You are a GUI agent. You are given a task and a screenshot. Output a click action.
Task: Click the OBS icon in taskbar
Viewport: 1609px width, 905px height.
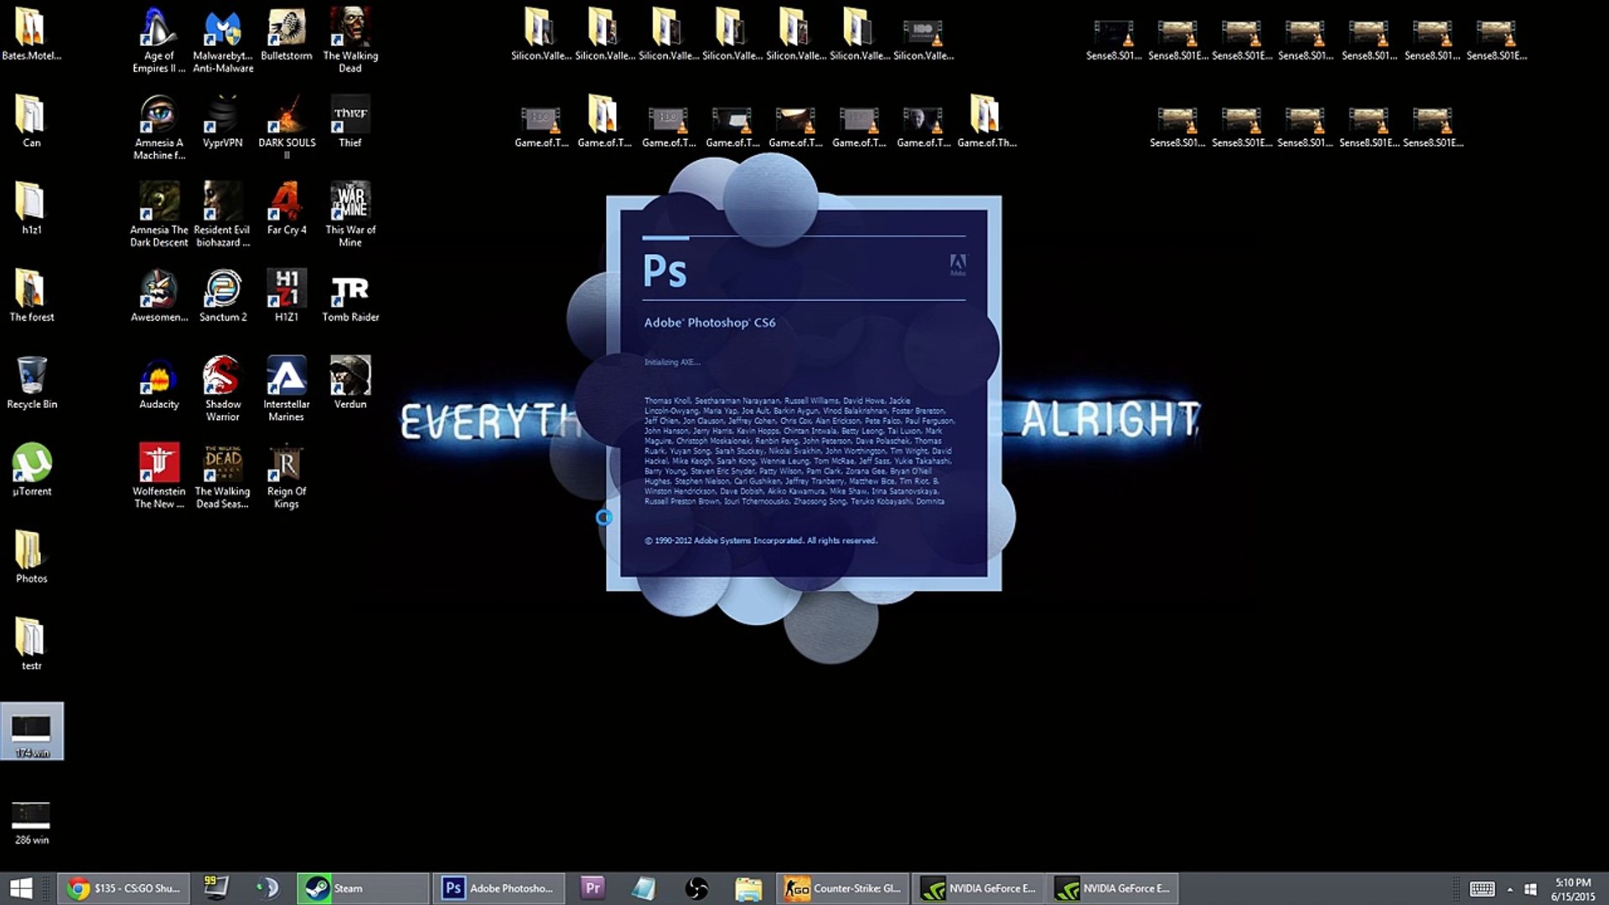696,888
